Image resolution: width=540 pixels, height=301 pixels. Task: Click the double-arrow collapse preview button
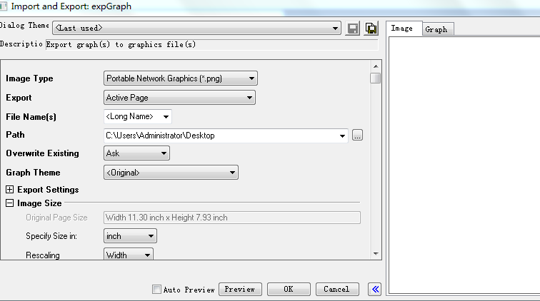pos(375,289)
